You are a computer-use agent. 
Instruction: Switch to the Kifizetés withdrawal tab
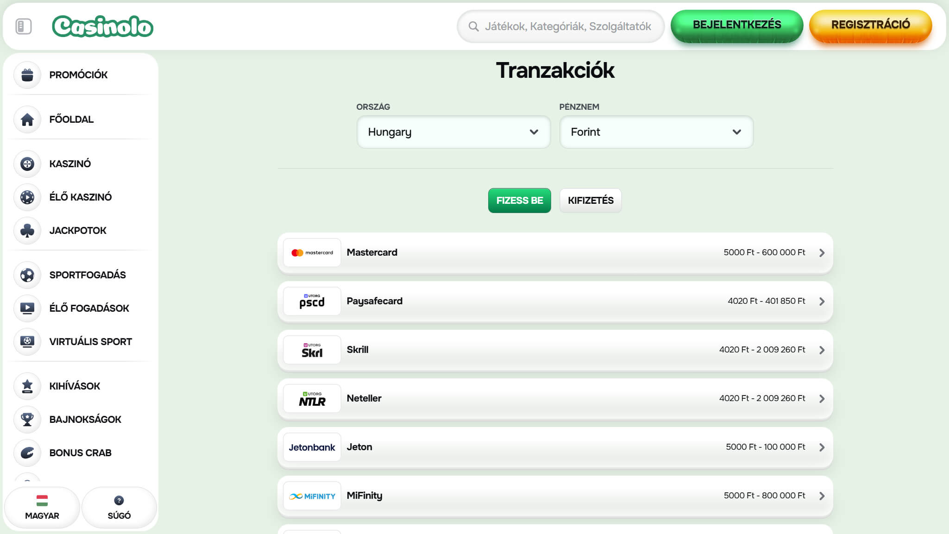[x=591, y=201]
